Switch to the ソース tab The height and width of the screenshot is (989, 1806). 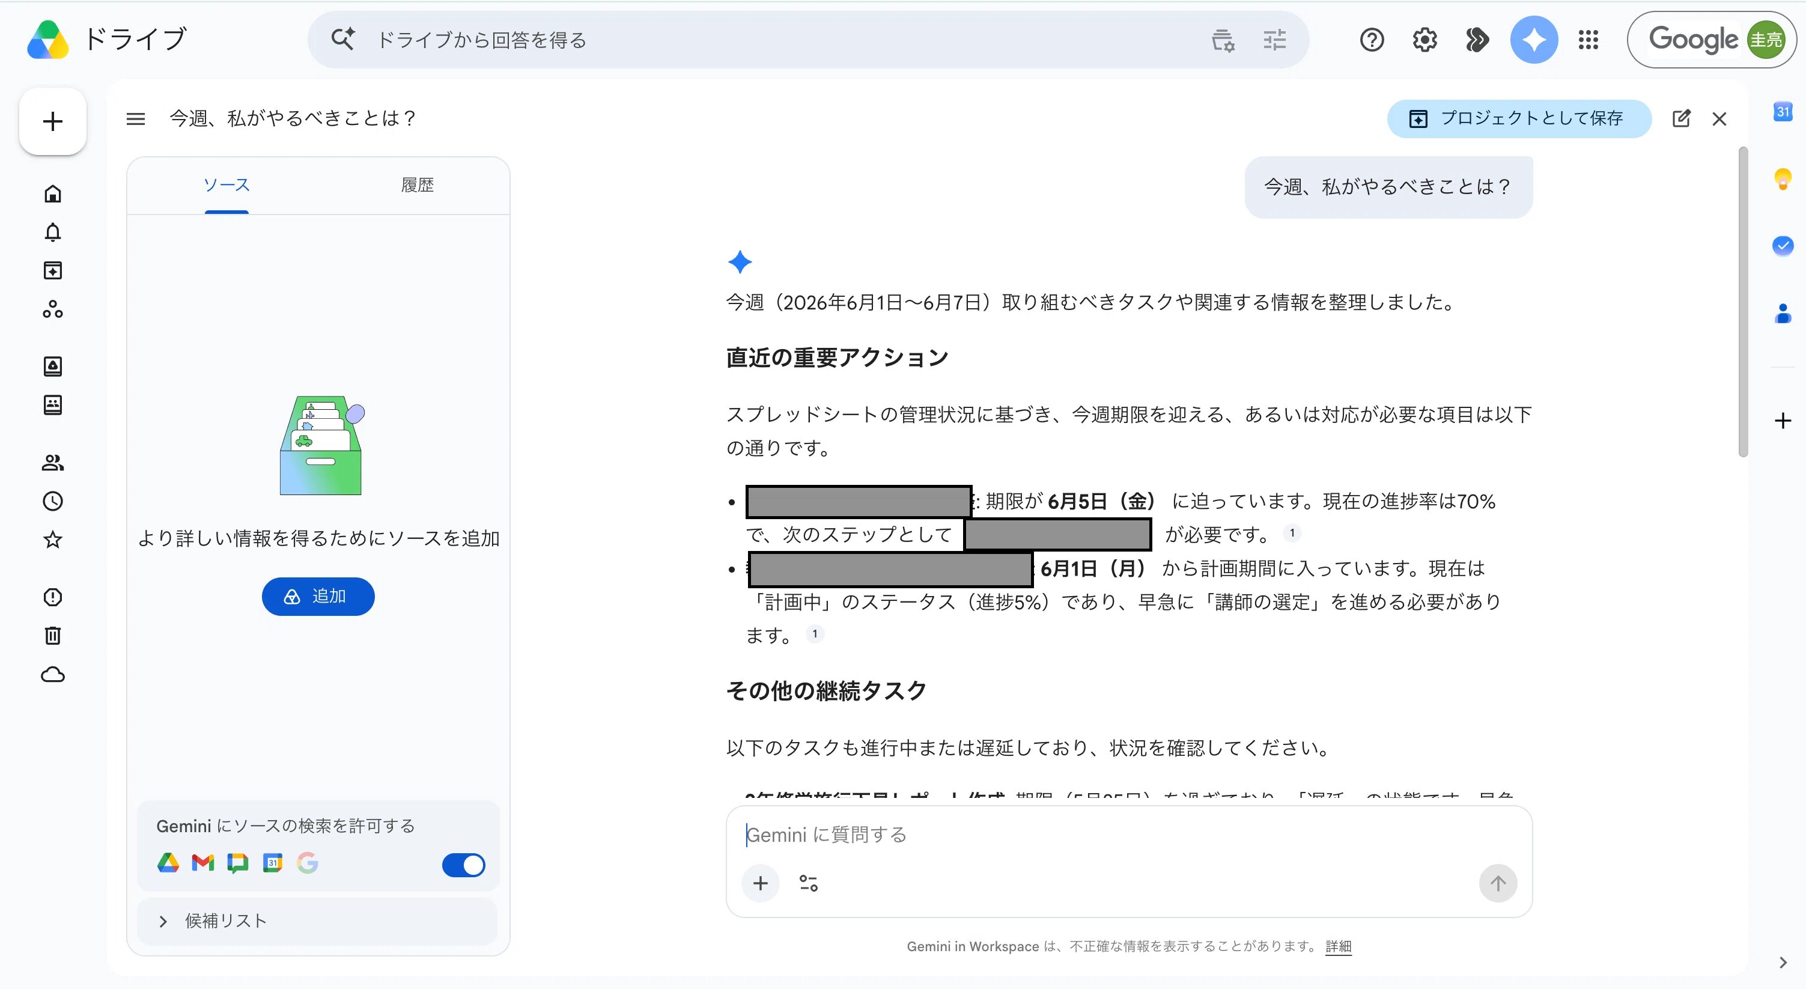tap(227, 185)
